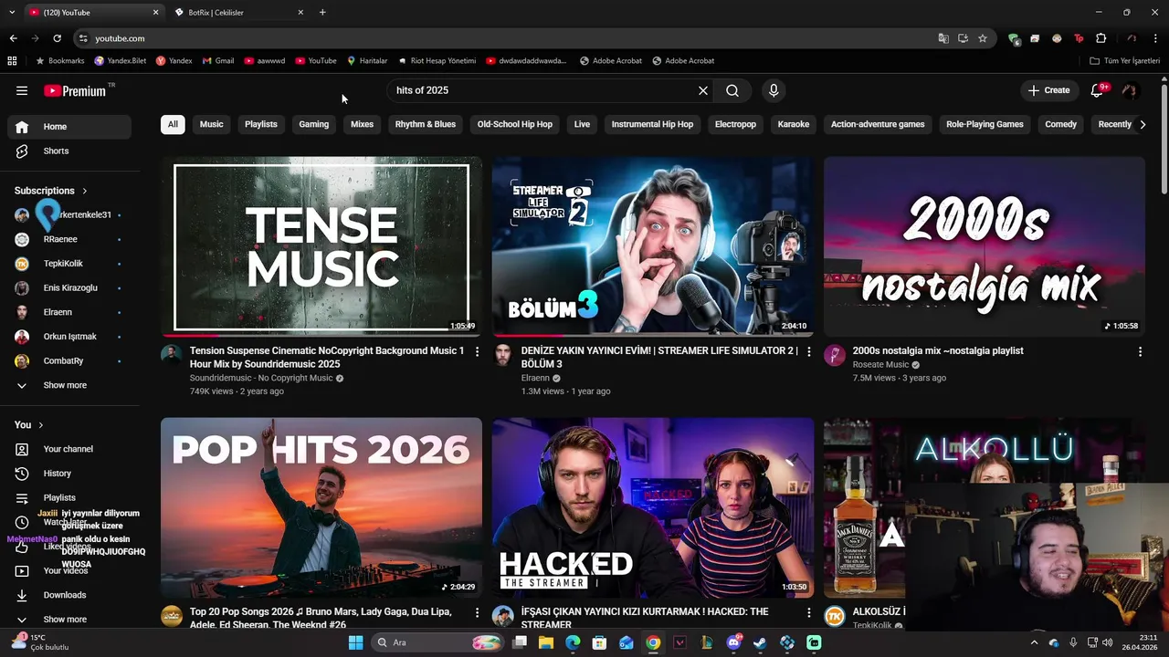Image resolution: width=1169 pixels, height=657 pixels.
Task: Open notifications bell
Action: 1098,90
